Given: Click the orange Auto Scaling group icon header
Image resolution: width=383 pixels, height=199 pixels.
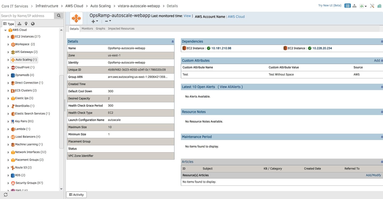Looking at the screenshot, I should click(76, 18).
